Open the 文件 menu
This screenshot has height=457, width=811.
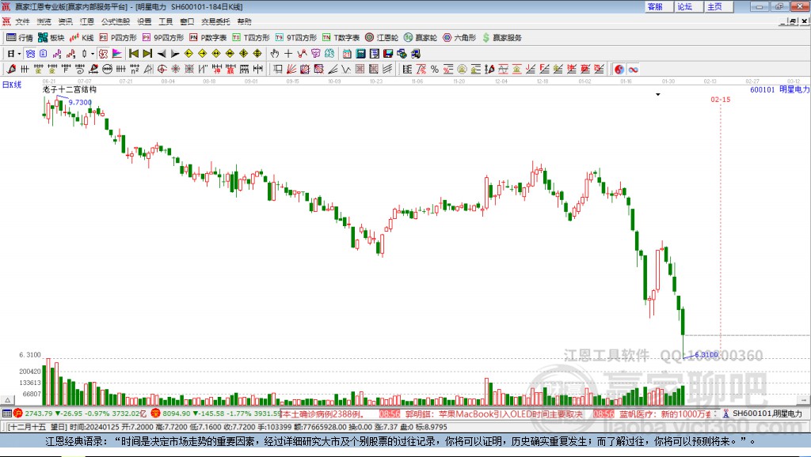[22, 21]
